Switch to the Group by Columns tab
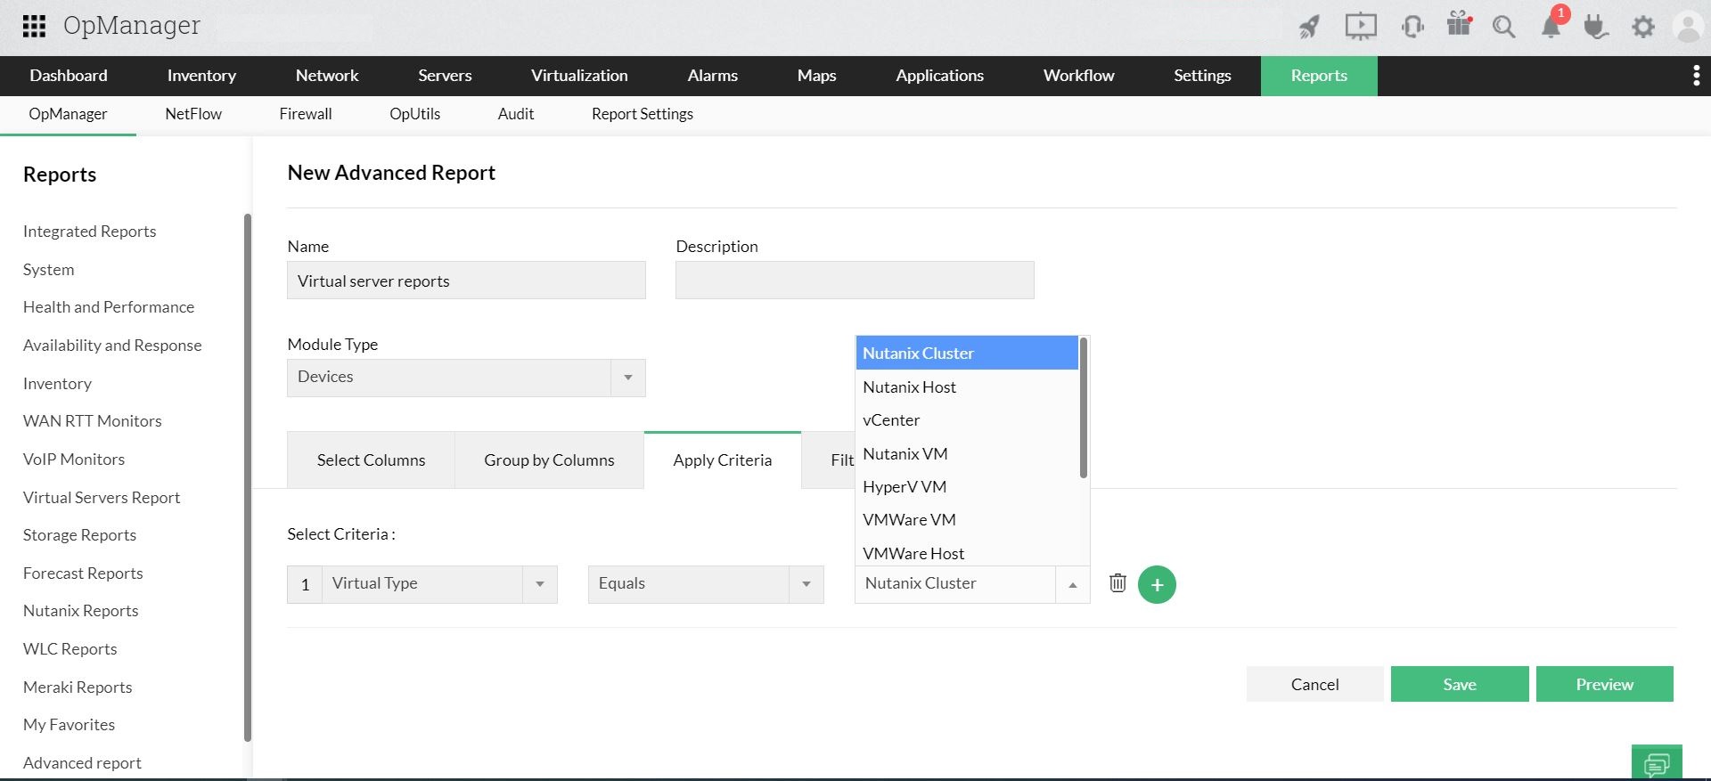Screen dimensions: 1711x781 (x=549, y=460)
